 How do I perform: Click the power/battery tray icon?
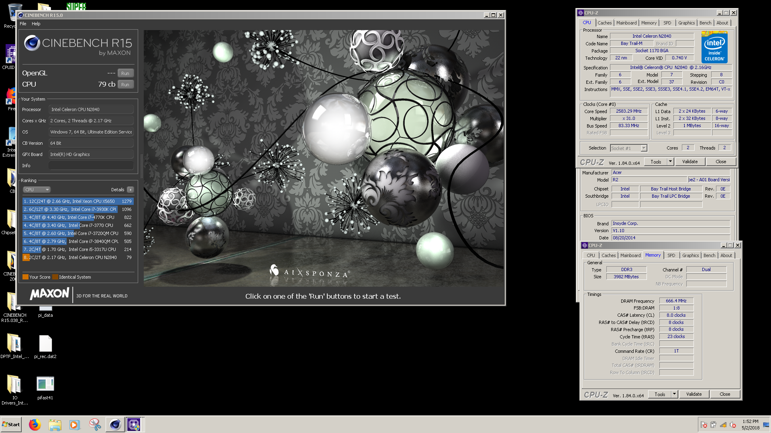714,425
